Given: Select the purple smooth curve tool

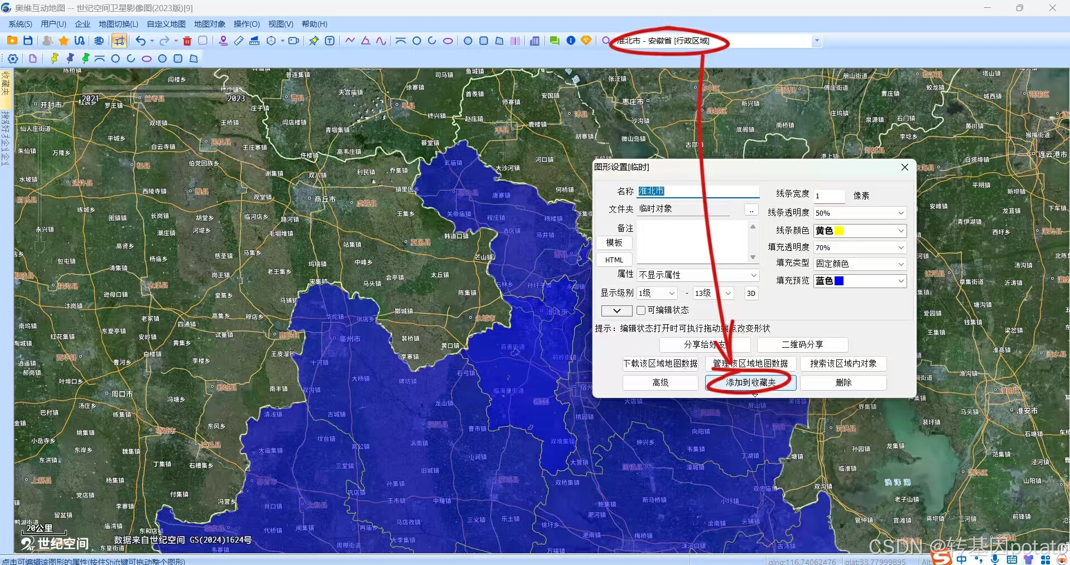Looking at the screenshot, I should [381, 41].
